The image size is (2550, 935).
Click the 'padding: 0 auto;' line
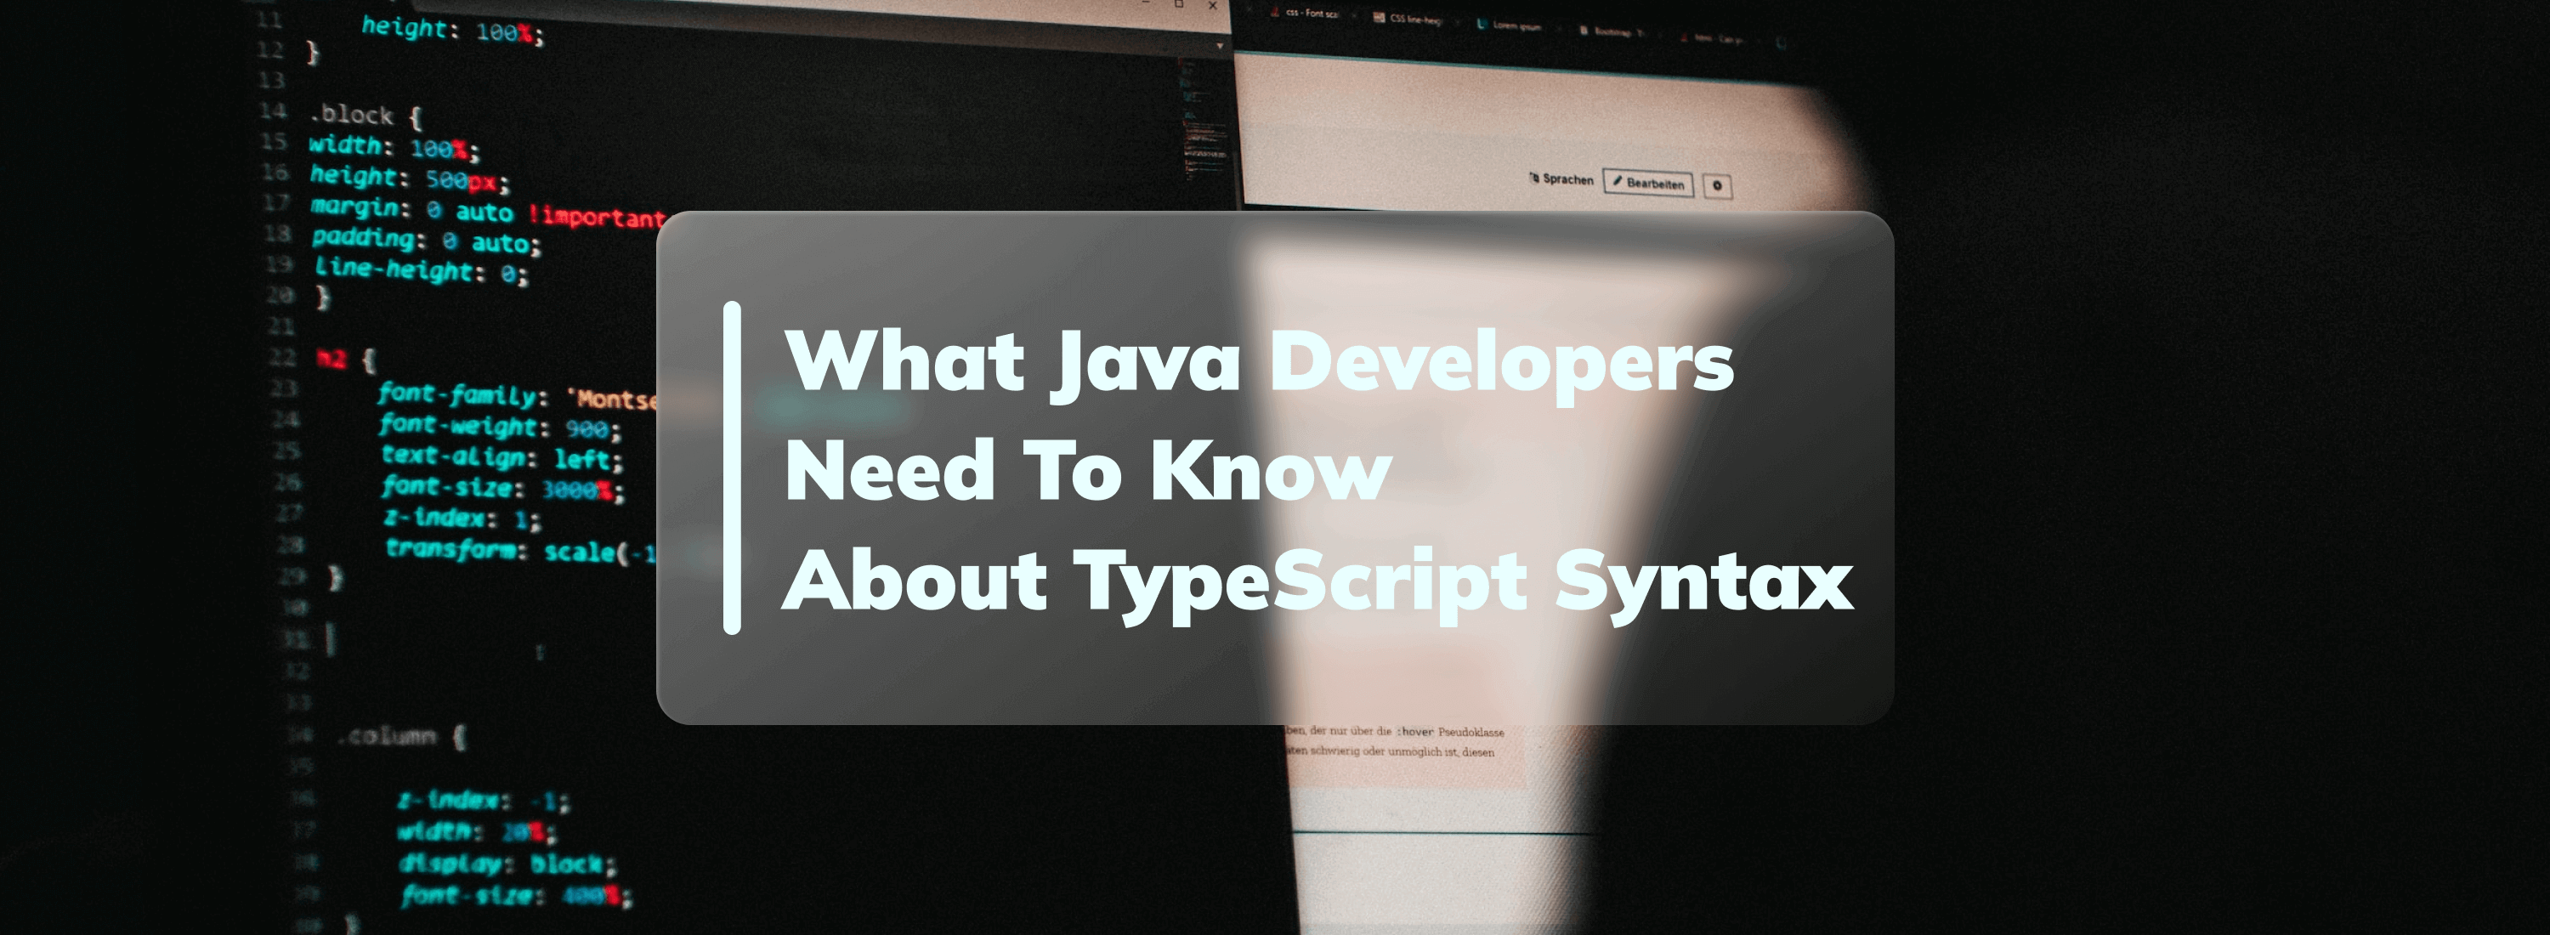[426, 240]
